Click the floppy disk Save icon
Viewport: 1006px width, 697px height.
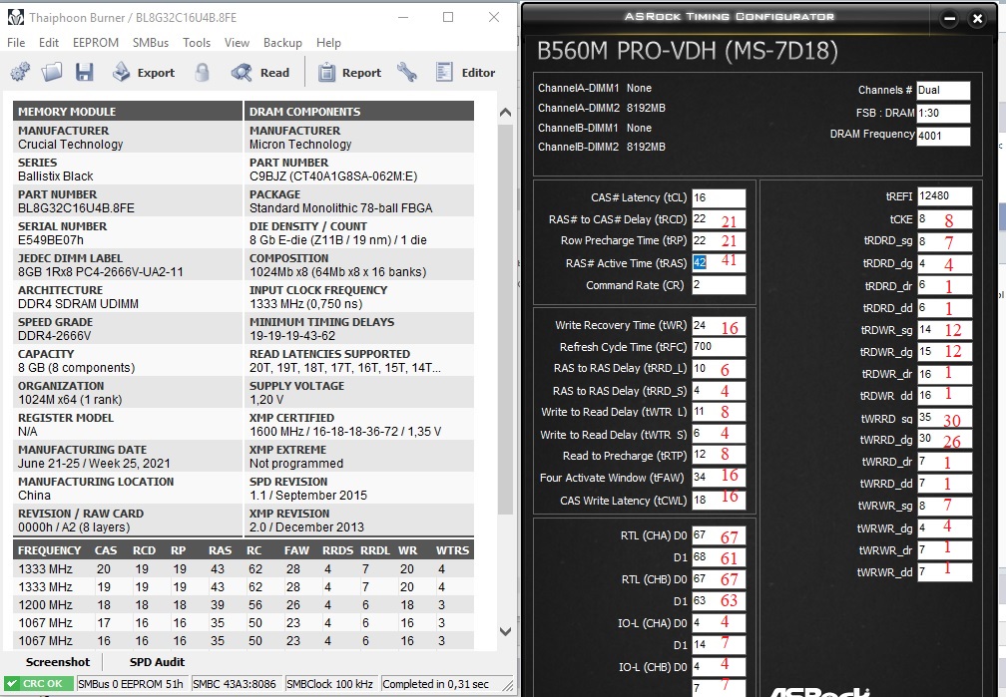click(84, 72)
